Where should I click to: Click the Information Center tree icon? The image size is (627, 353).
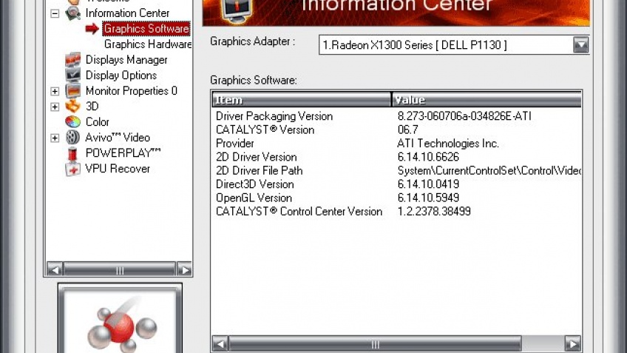[x=72, y=13]
